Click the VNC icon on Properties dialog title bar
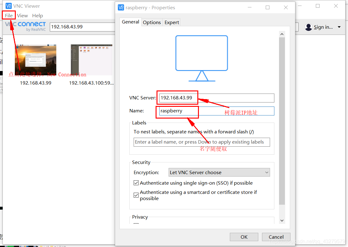The width and height of the screenshot is (348, 247). coord(121,7)
